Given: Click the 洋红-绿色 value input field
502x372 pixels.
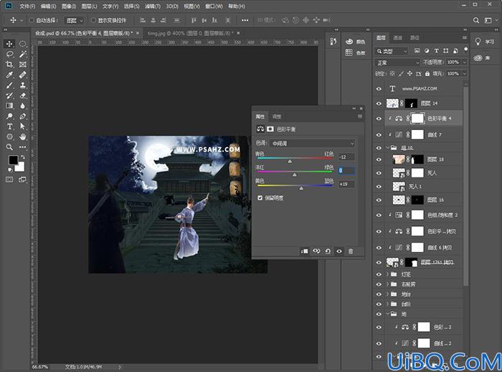Looking at the screenshot, I should click(346, 170).
